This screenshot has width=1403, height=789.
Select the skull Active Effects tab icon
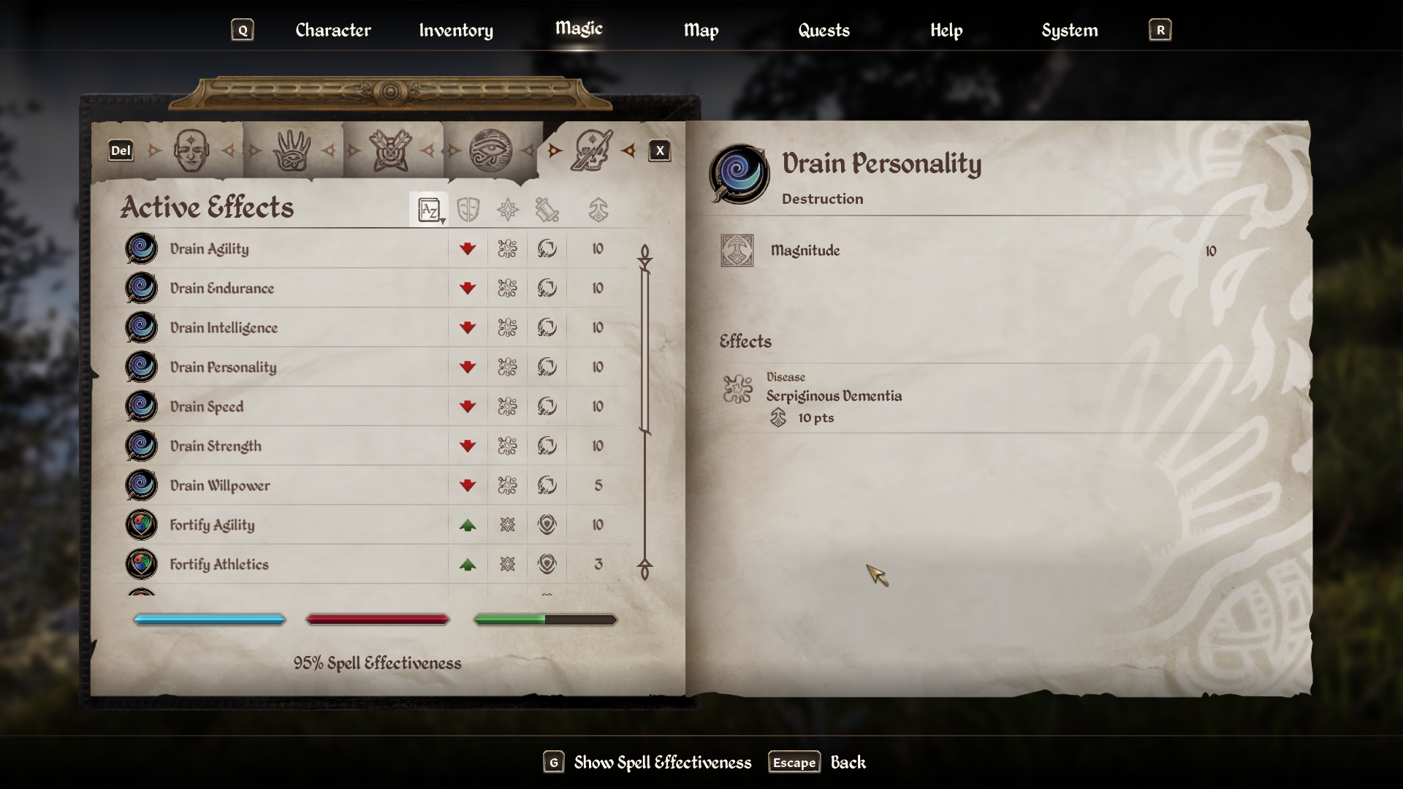click(x=591, y=150)
